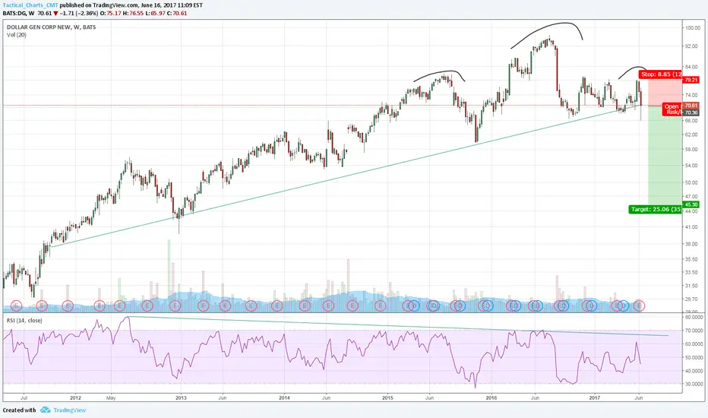The height and width of the screenshot is (418, 708).
Task: Click the red 70.61 last price tag
Action: pos(691,106)
